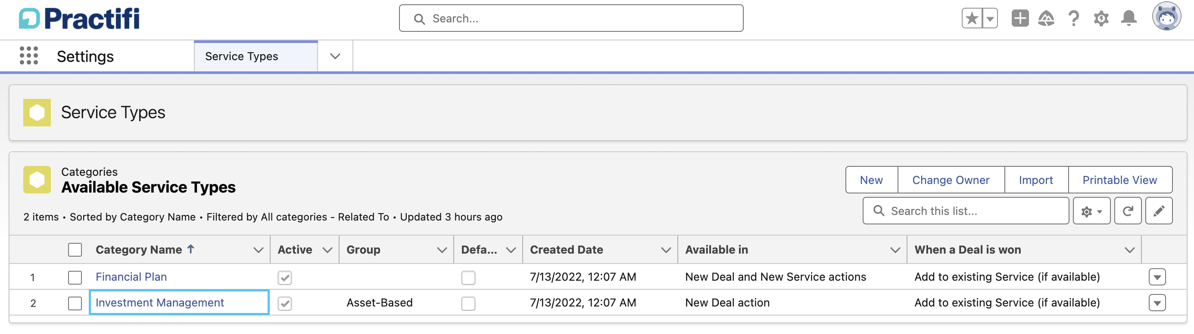Open the Available in column menu chevron
1194x334 pixels.
pos(895,250)
